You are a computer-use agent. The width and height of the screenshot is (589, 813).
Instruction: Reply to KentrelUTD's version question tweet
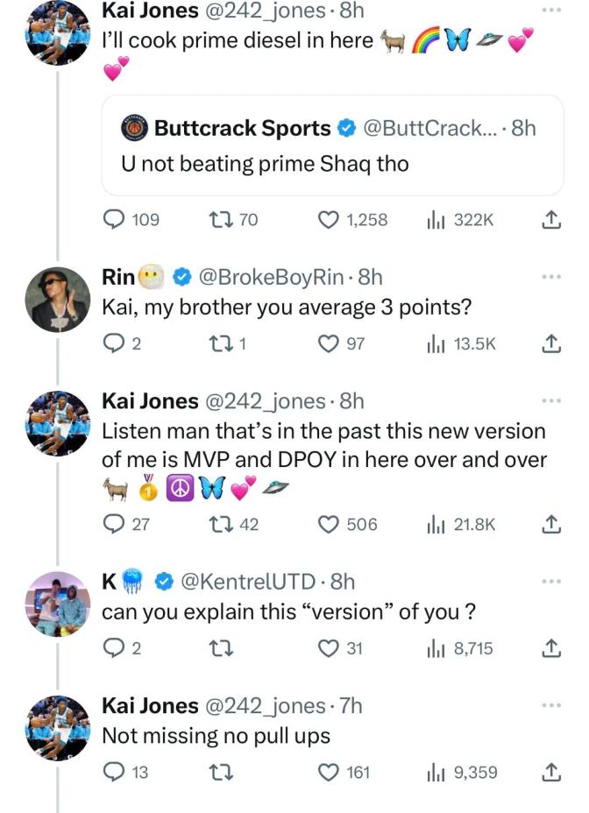(114, 648)
